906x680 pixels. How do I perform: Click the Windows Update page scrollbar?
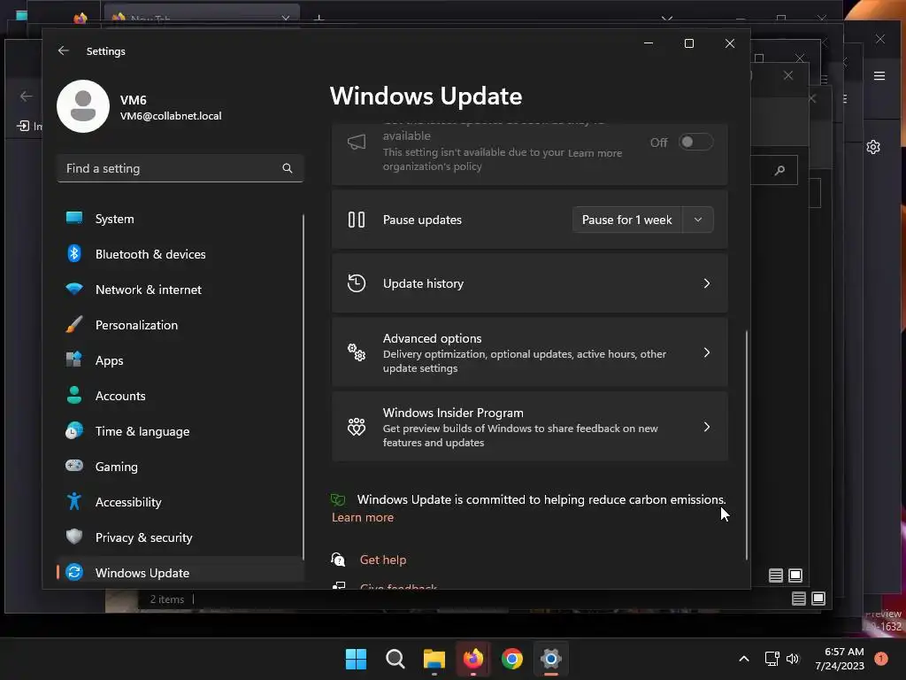(x=747, y=445)
